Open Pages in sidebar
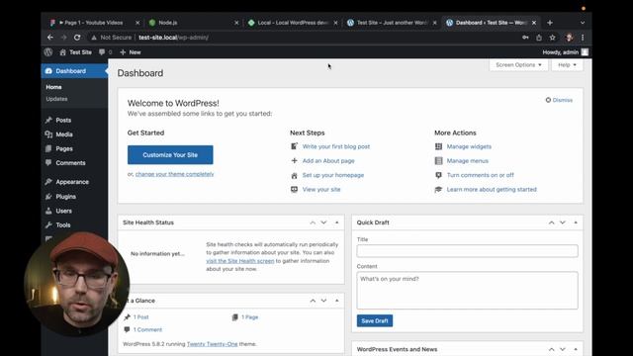The width and height of the screenshot is (633, 356). pyautogui.click(x=64, y=148)
